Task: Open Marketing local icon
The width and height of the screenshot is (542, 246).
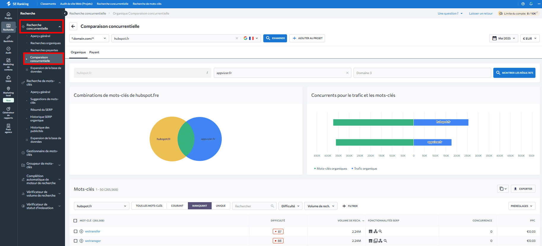Action: click(x=8, y=91)
